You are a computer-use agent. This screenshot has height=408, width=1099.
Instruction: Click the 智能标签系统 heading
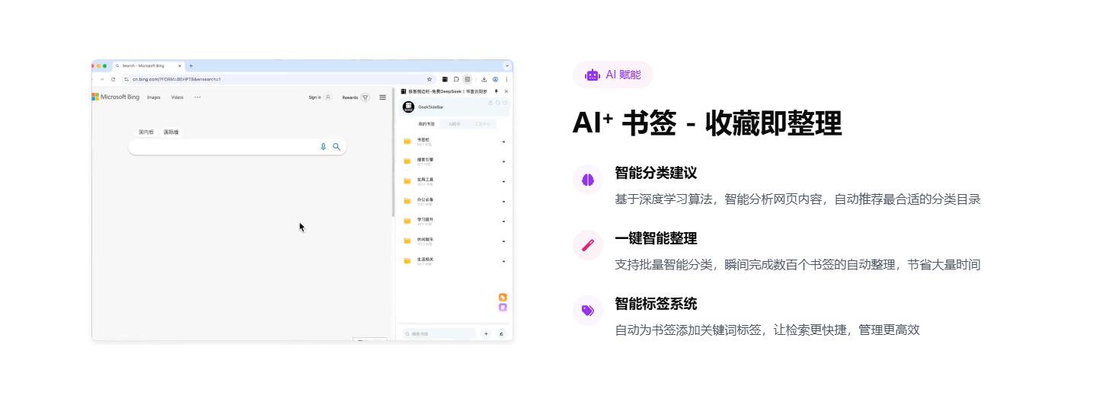(x=656, y=304)
